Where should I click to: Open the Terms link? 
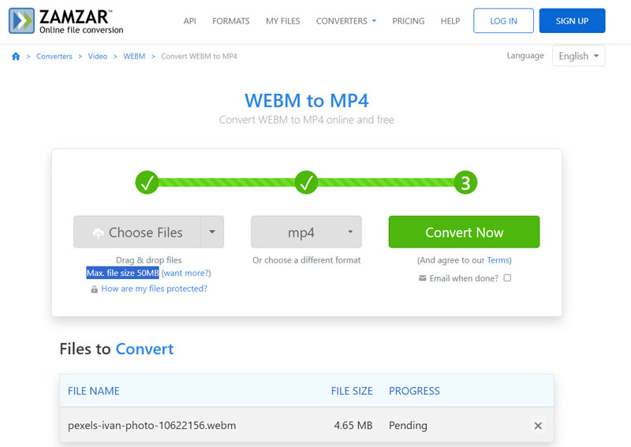coord(498,260)
